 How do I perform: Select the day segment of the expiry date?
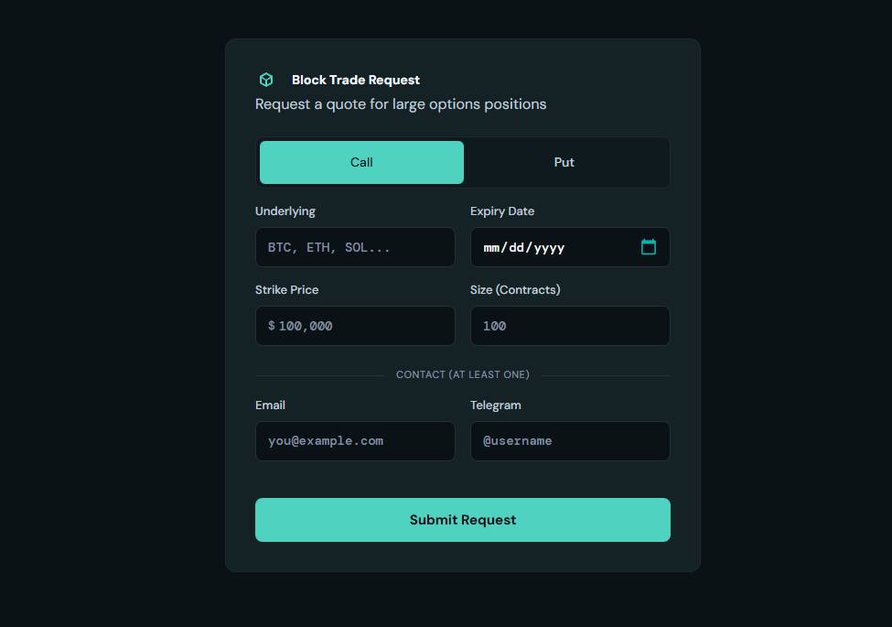coord(517,247)
